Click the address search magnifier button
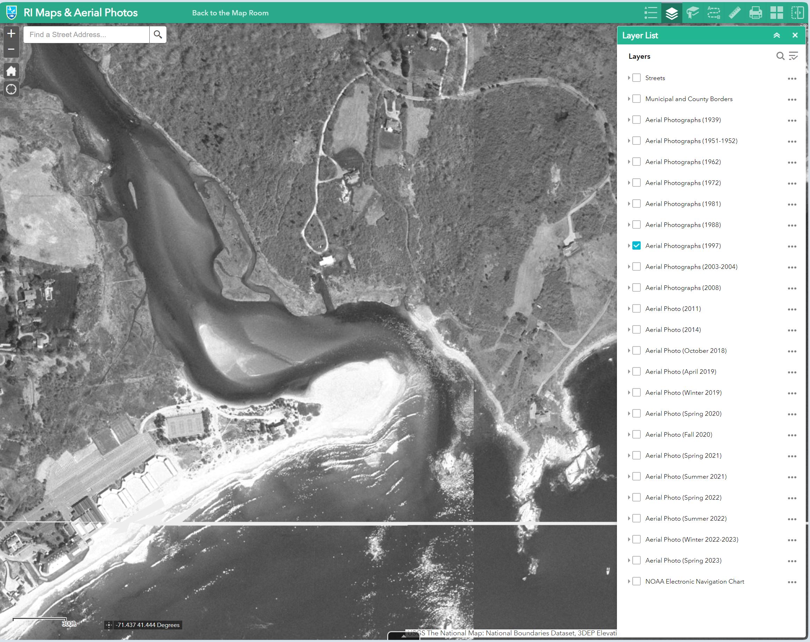This screenshot has height=642, width=810. [x=158, y=35]
